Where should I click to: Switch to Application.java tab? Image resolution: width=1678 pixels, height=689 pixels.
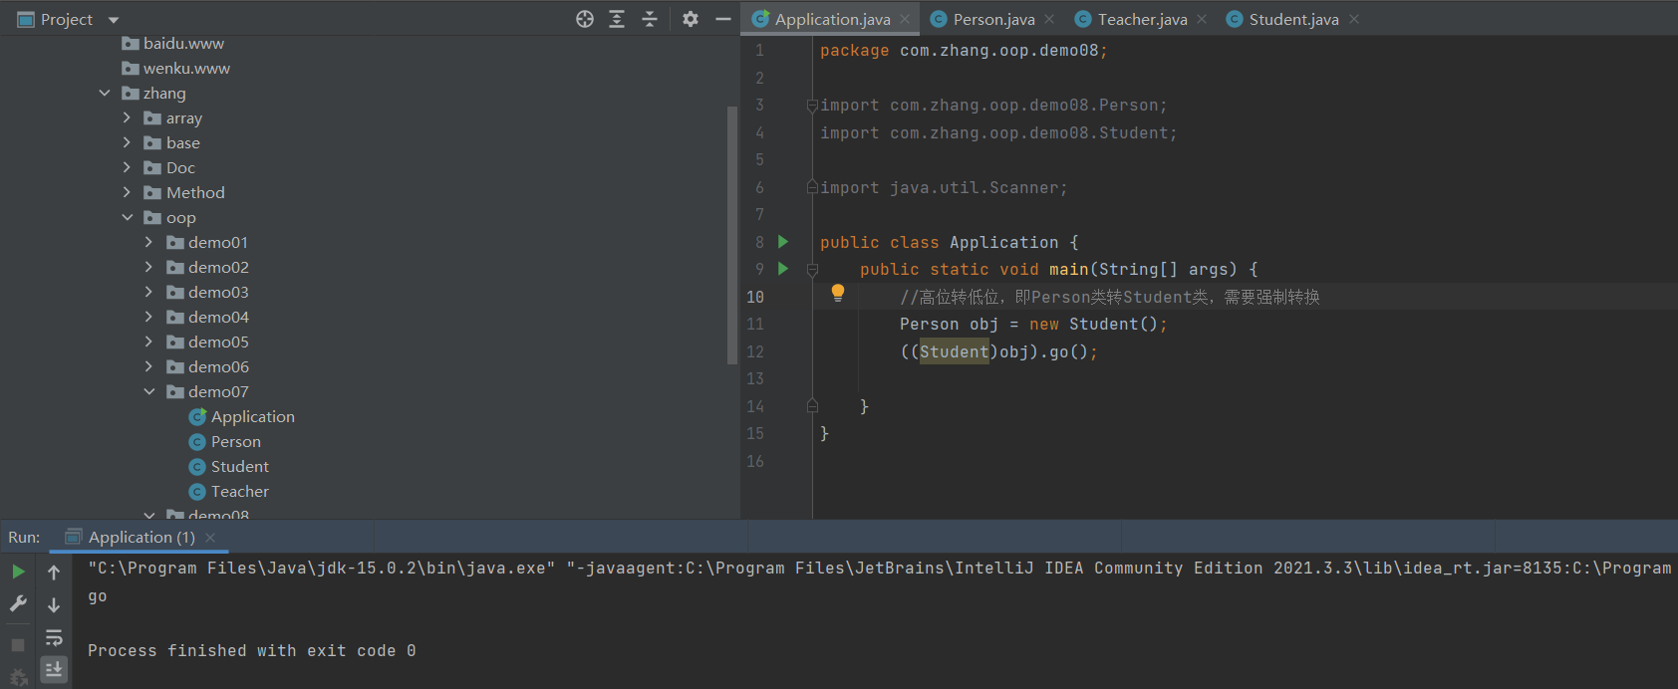click(832, 19)
